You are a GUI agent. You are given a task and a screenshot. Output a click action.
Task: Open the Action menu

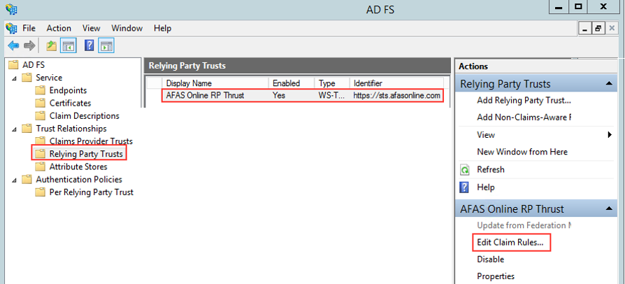pyautogui.click(x=59, y=28)
